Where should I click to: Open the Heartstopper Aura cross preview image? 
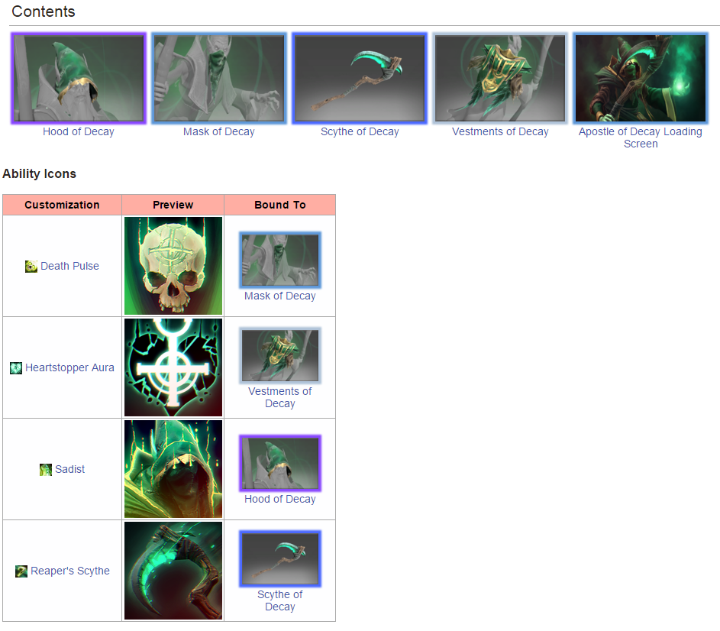pos(173,367)
